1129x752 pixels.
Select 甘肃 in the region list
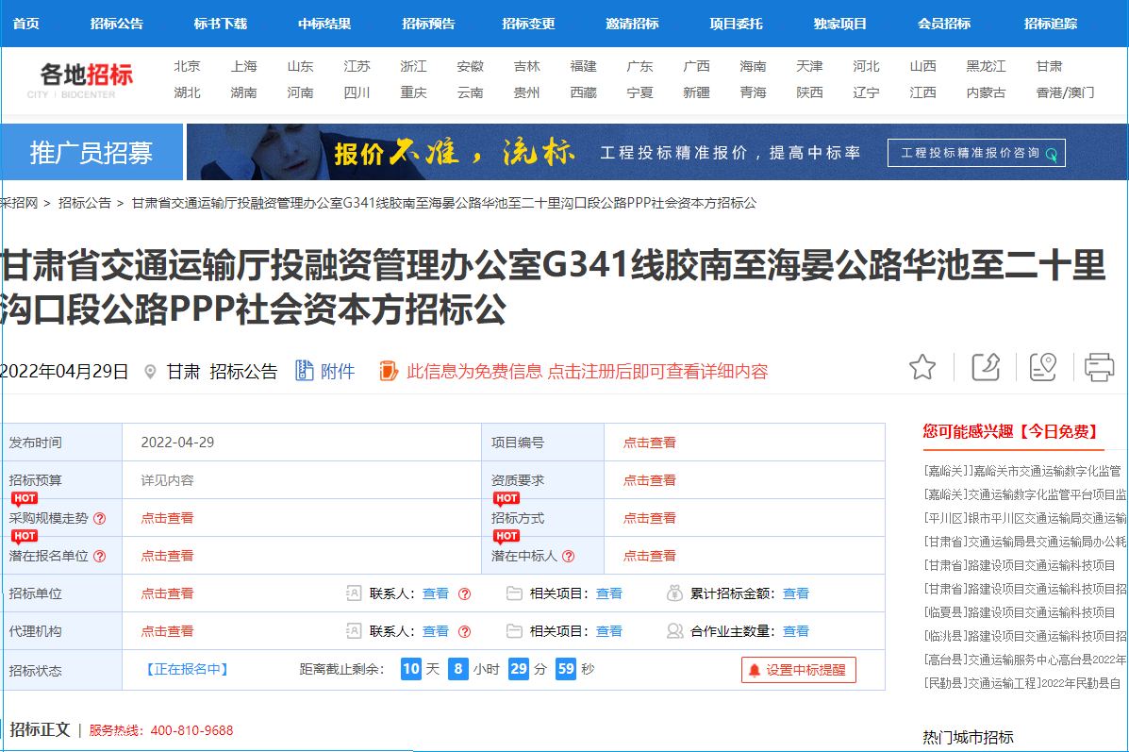pos(1049,66)
